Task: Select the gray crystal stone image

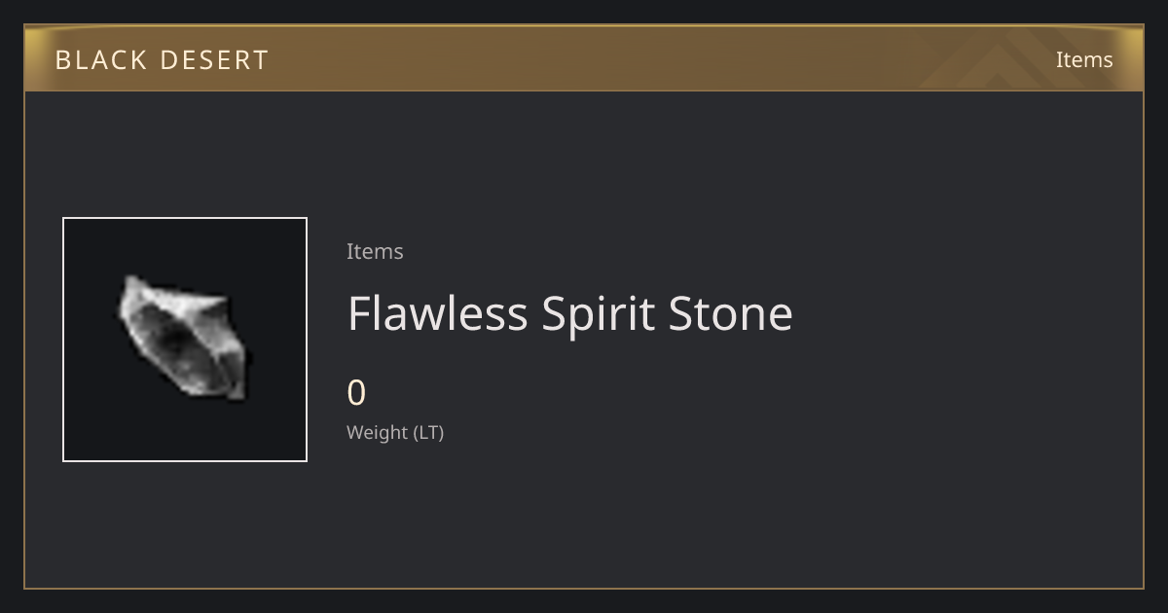Action: point(184,337)
